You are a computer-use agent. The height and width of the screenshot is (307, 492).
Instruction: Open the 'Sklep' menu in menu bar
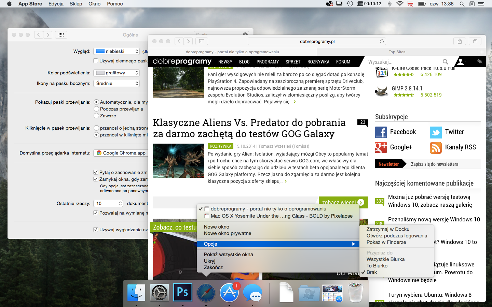76,4
